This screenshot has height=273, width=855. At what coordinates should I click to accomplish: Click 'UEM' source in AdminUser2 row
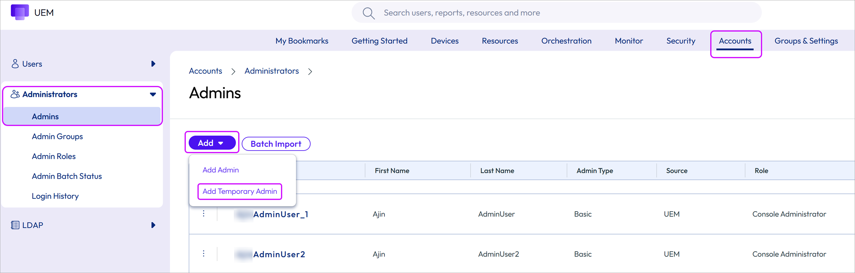coord(672,254)
